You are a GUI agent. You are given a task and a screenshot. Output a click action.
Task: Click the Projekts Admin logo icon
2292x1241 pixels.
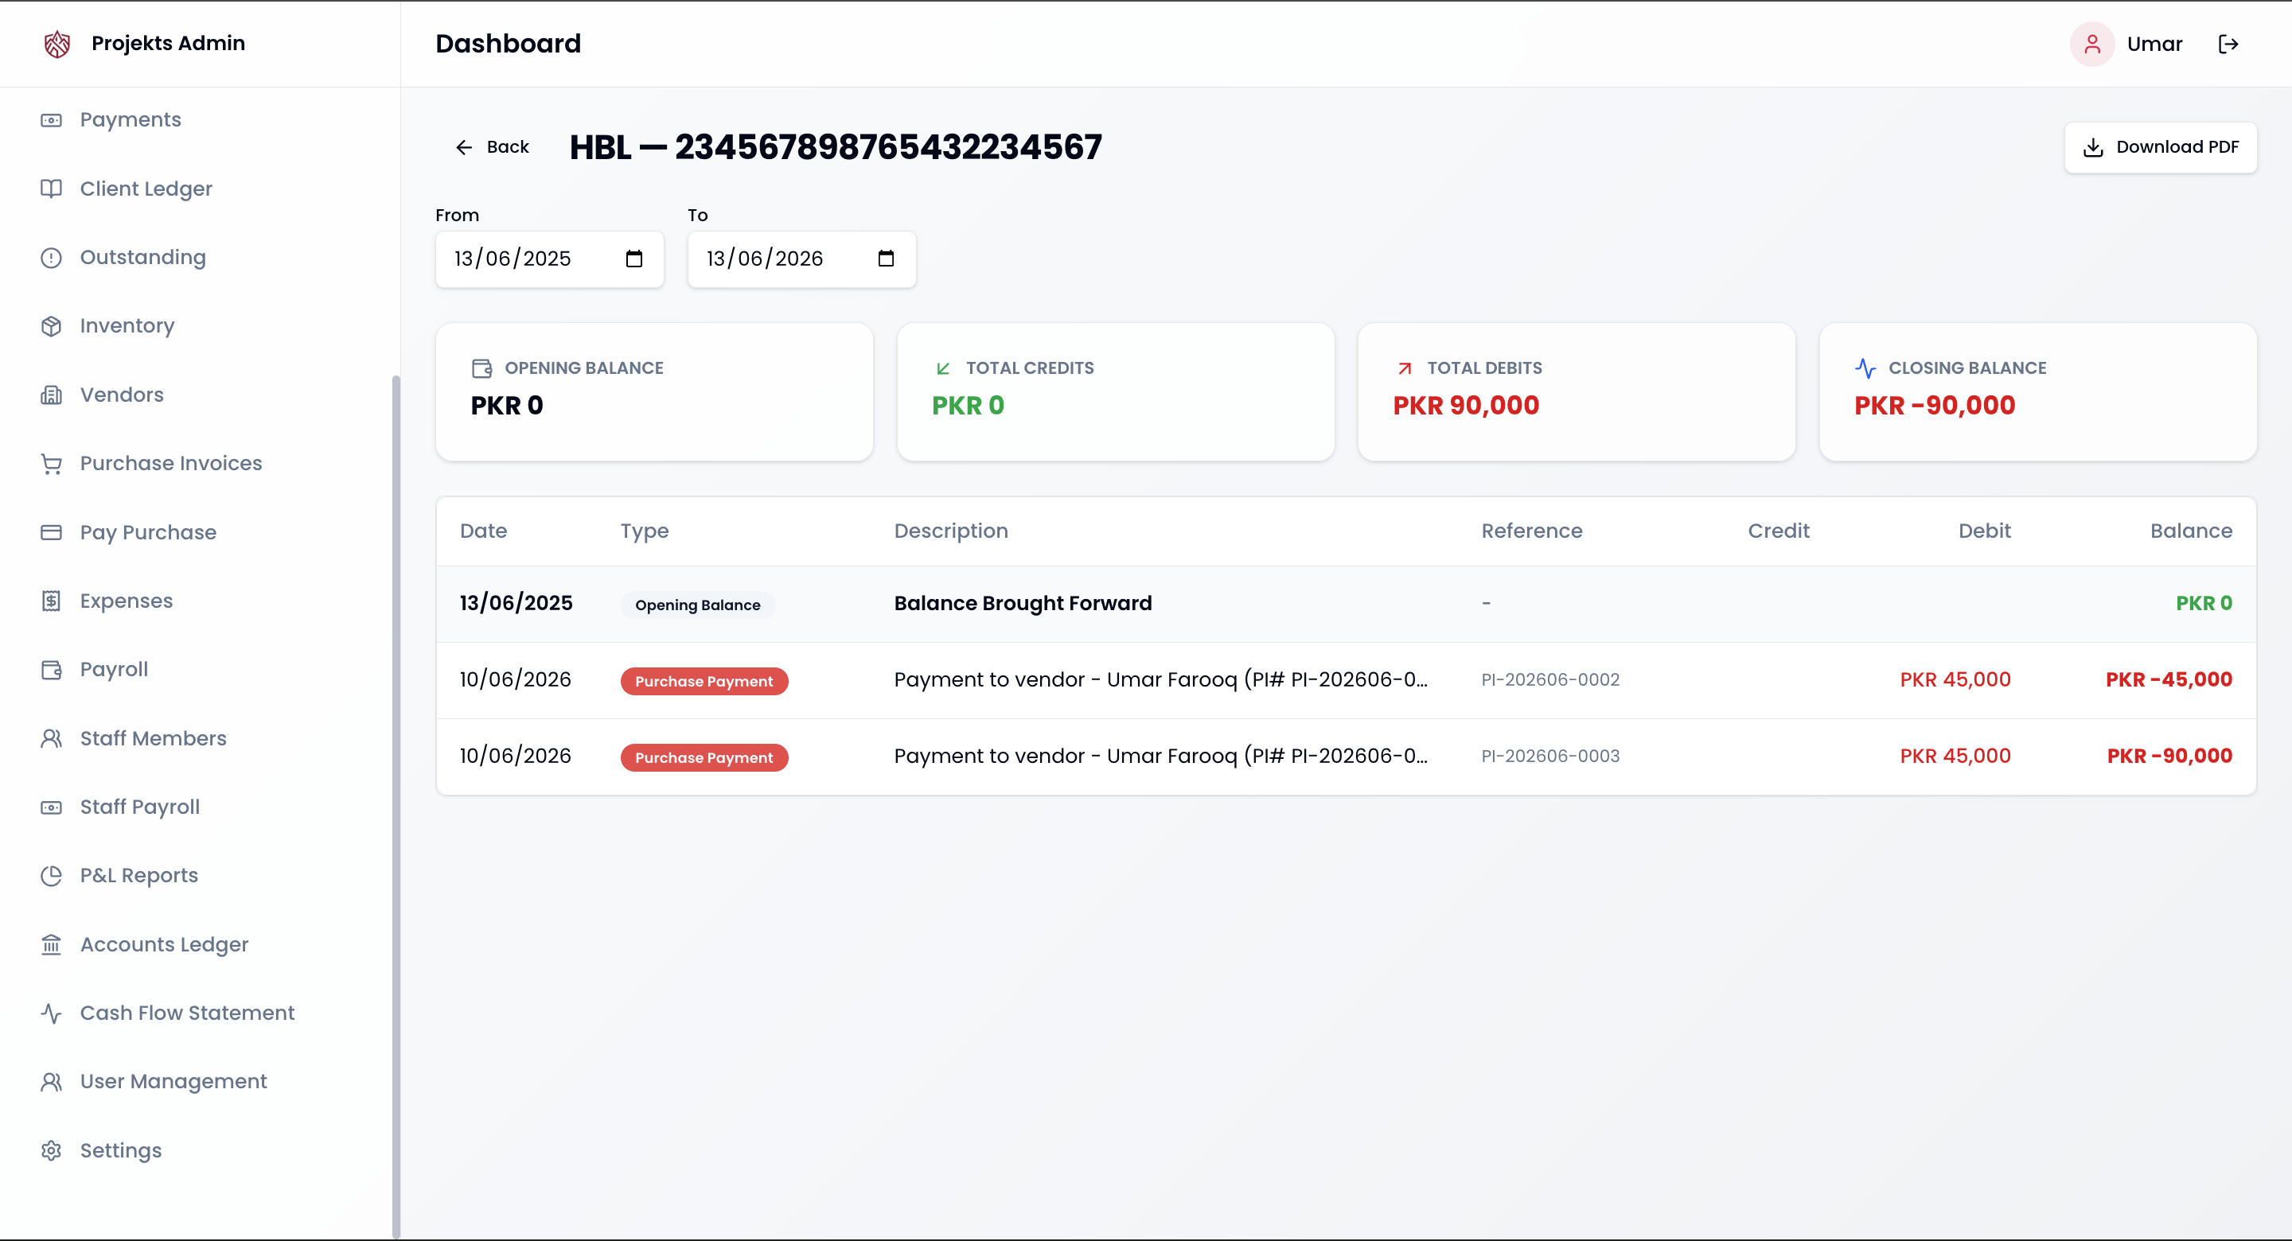[x=57, y=44]
